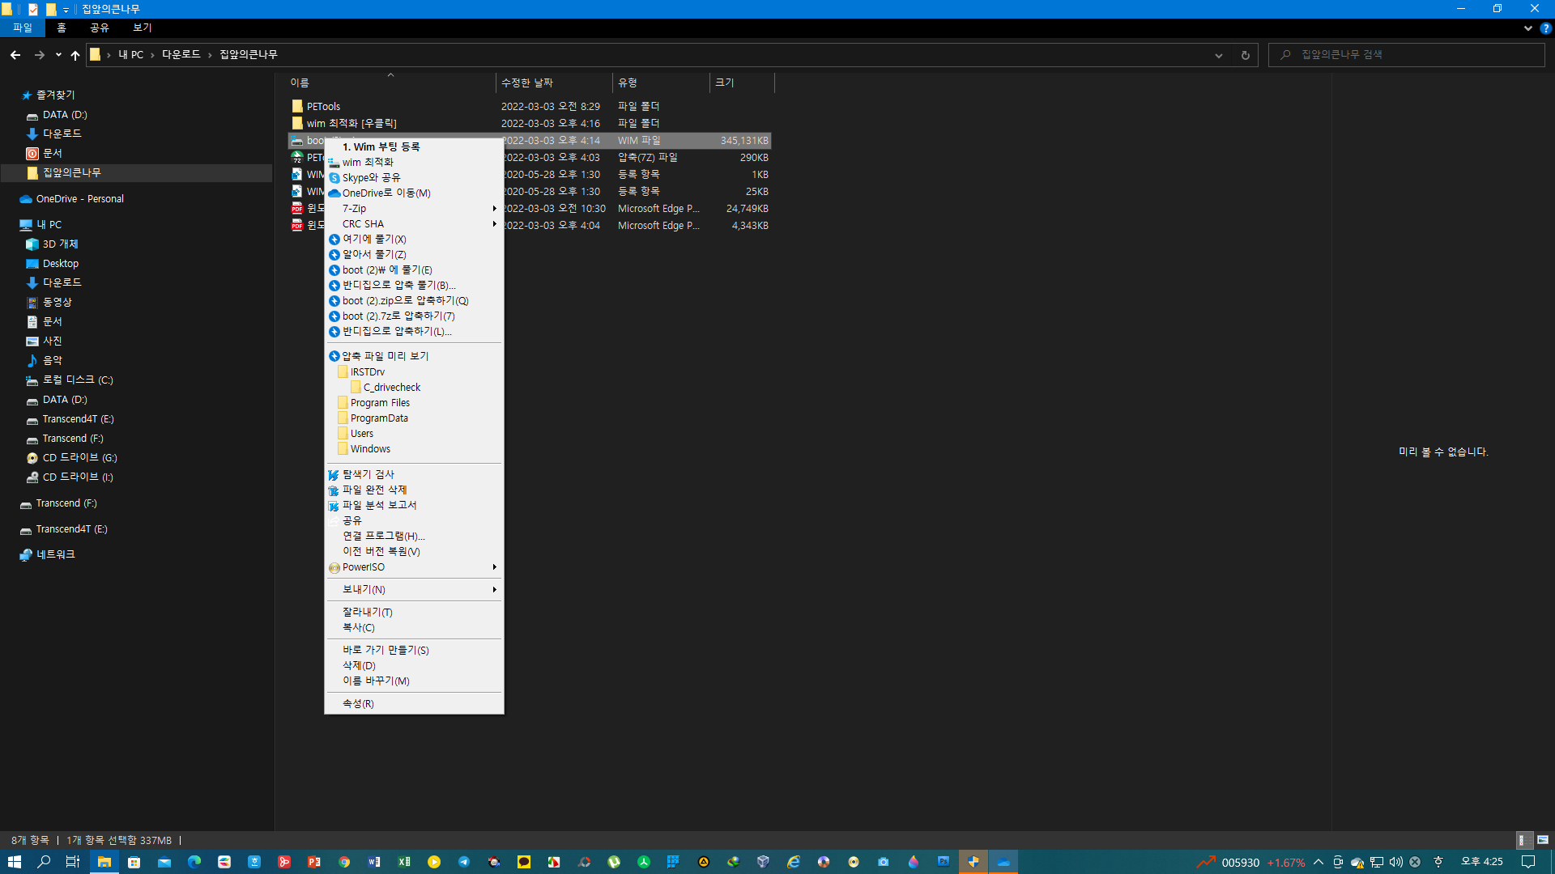Expand the ribbon with the chevron

(1527, 28)
